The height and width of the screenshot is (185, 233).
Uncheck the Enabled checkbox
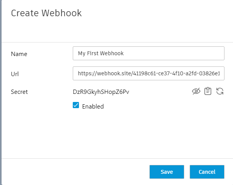(x=76, y=105)
